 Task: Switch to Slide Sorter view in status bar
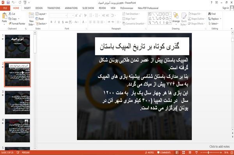click(183, 152)
